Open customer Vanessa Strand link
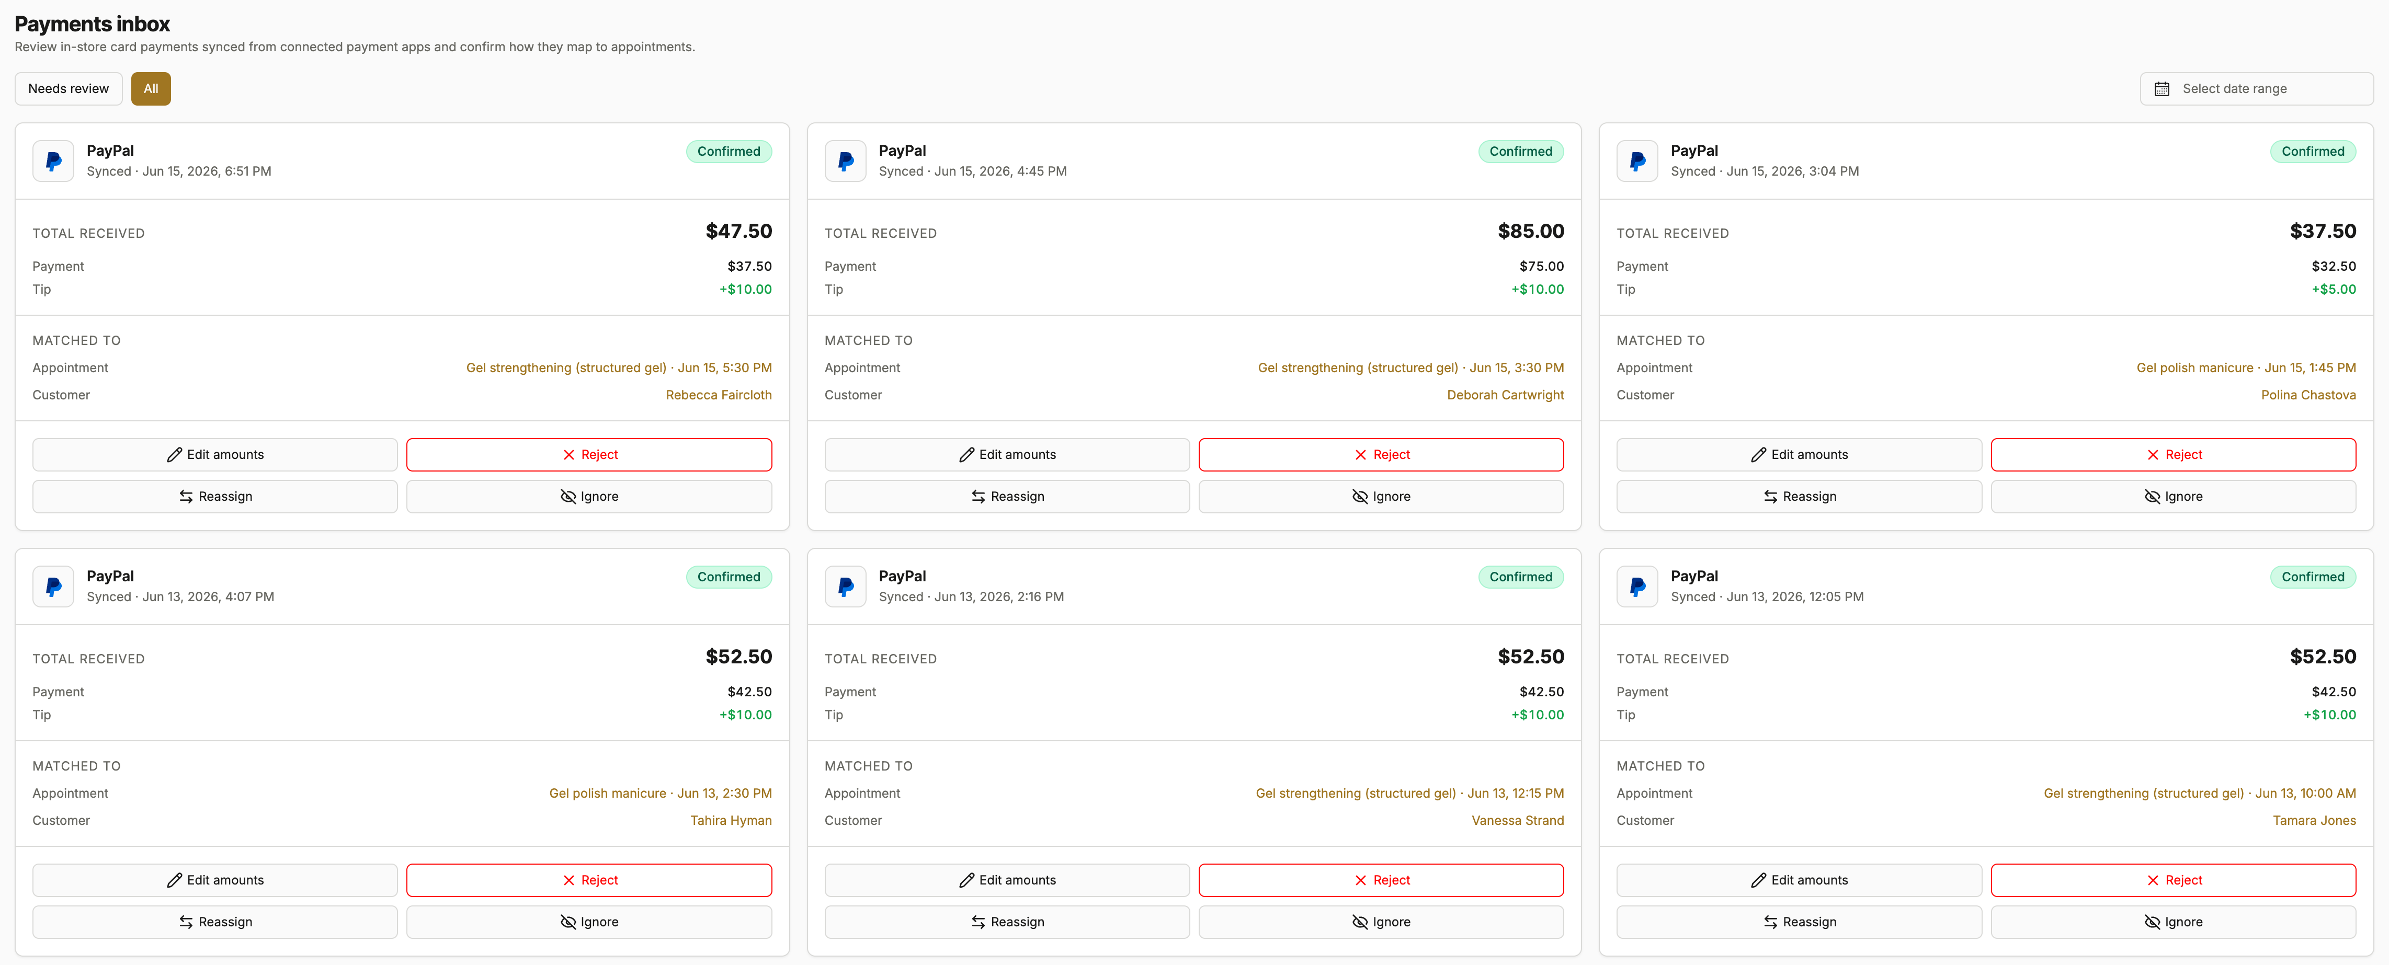 [1517, 820]
